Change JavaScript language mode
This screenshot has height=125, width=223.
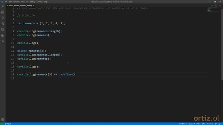pos(210,124)
